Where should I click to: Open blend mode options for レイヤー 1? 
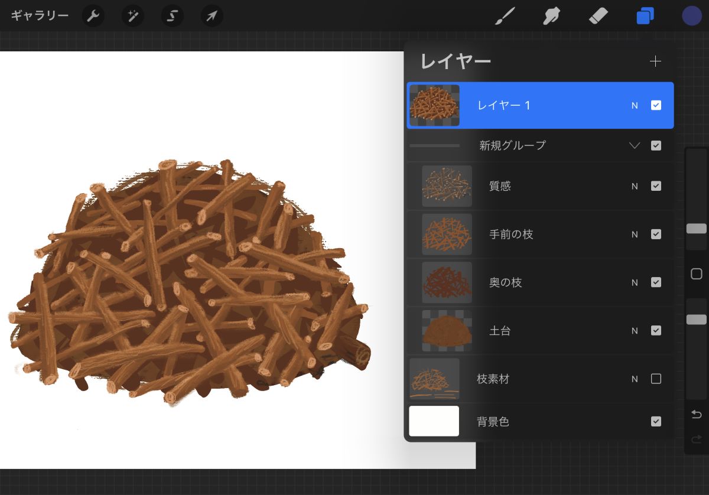point(635,105)
